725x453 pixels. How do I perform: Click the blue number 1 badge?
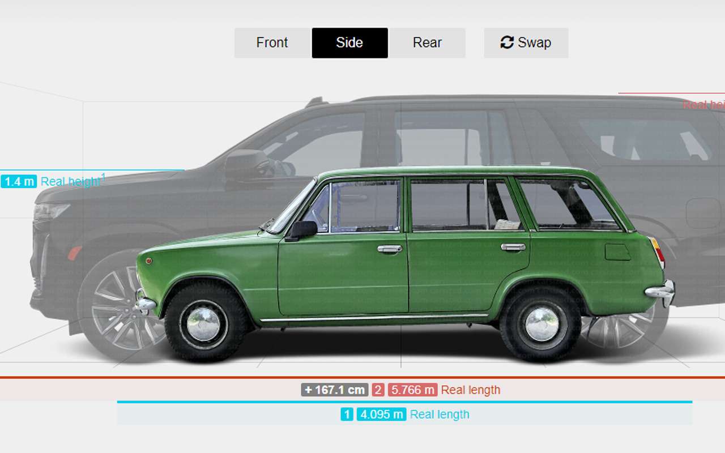click(x=347, y=414)
